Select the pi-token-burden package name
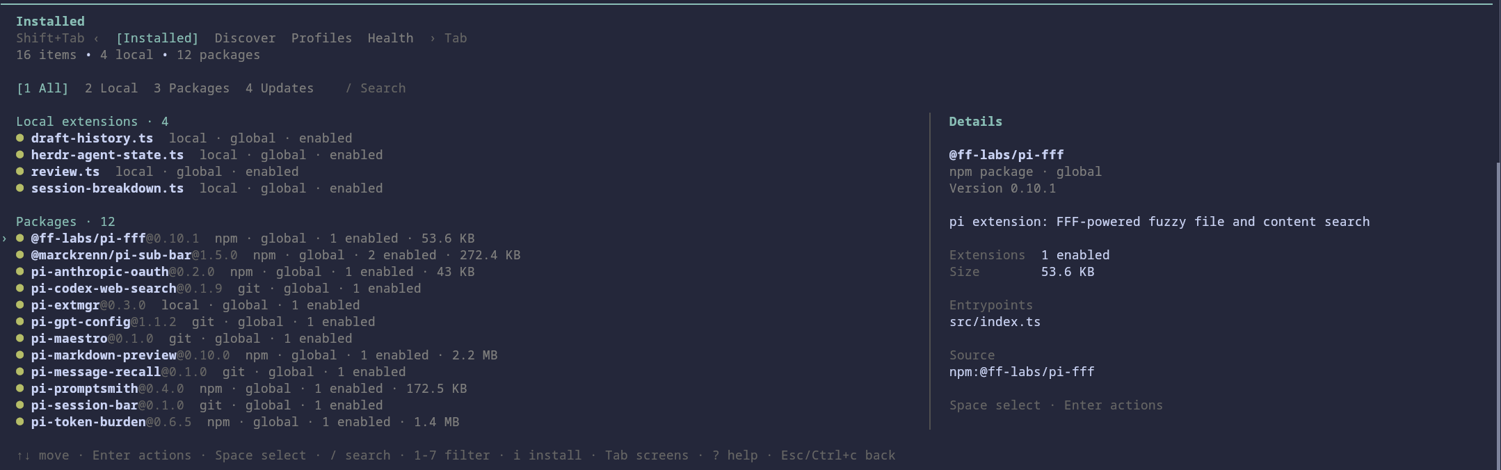This screenshot has height=470, width=1501. click(x=88, y=422)
